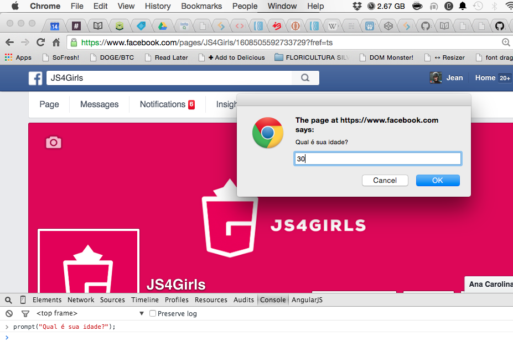Click Cancel in the prompt dialog
513x347 pixels.
click(385, 180)
